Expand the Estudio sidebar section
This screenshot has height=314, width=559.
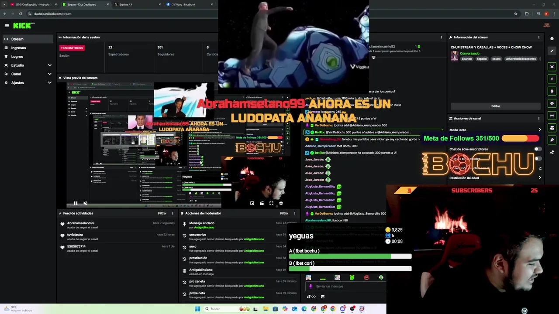coord(27,65)
